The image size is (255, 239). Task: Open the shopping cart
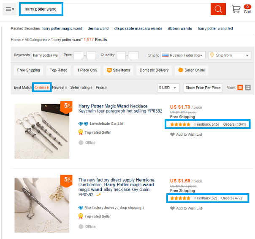(241, 9)
